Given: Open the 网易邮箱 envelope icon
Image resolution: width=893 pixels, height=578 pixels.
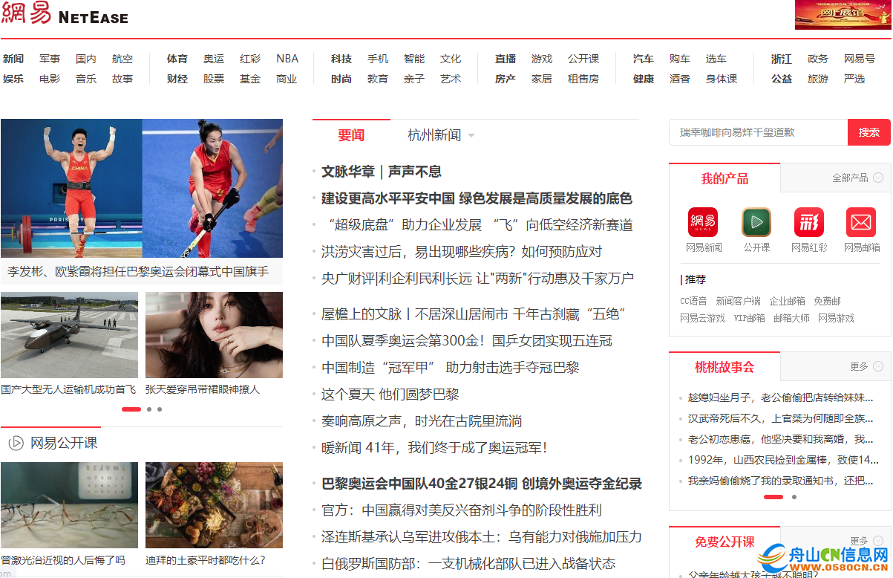Looking at the screenshot, I should click(x=861, y=222).
